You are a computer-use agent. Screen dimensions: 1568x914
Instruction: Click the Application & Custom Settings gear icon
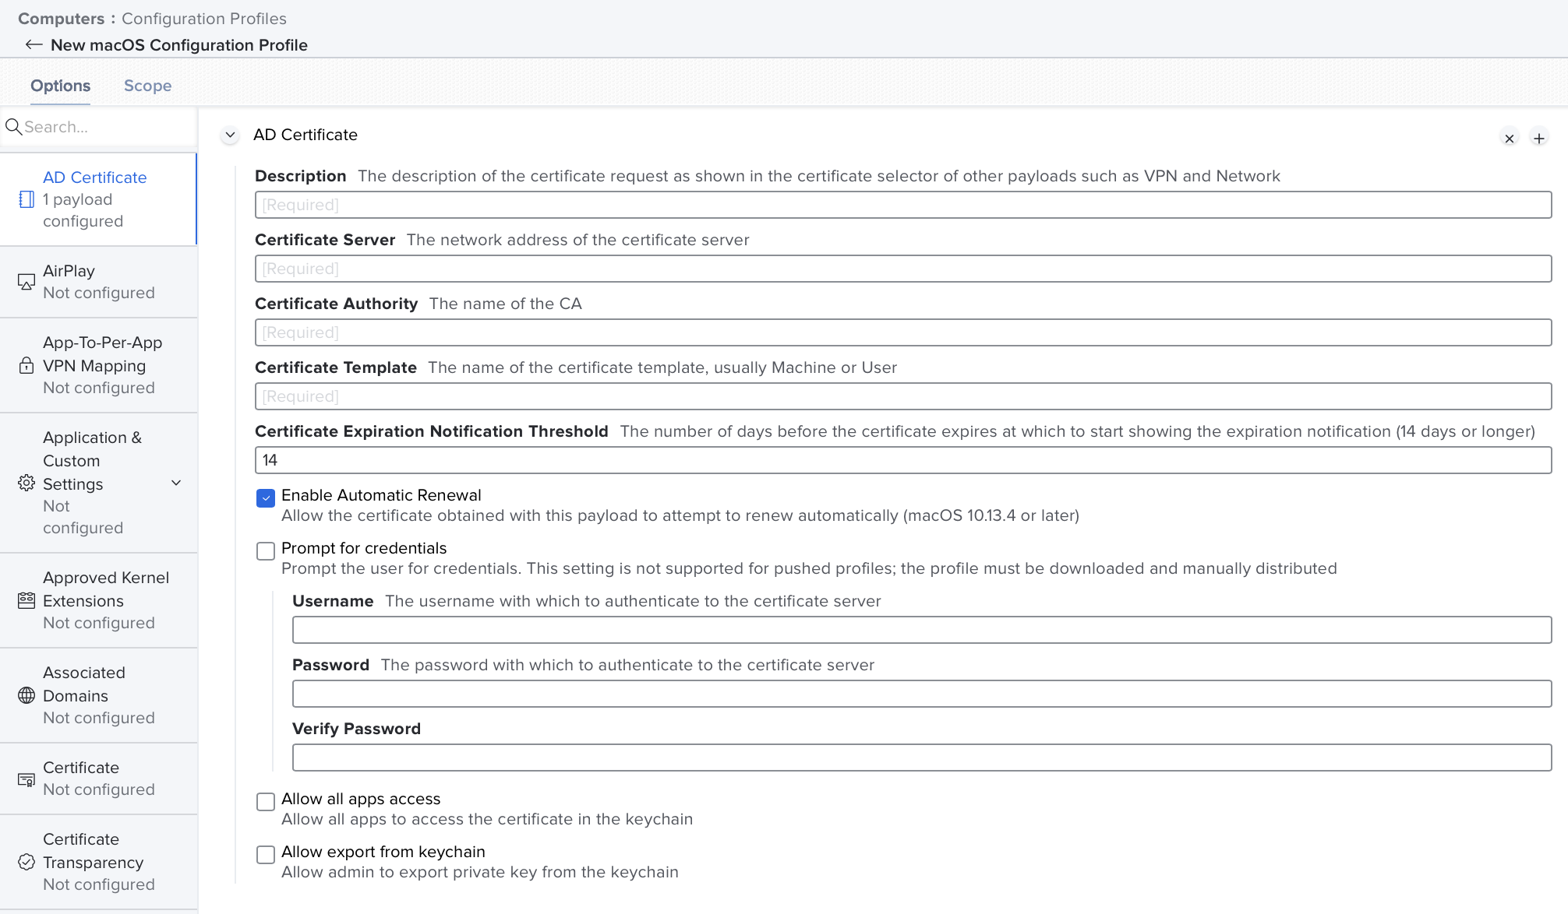coord(26,483)
